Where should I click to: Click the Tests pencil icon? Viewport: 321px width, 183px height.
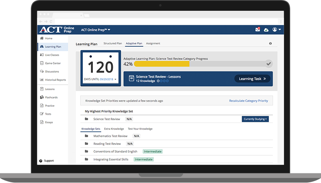pos(42,114)
